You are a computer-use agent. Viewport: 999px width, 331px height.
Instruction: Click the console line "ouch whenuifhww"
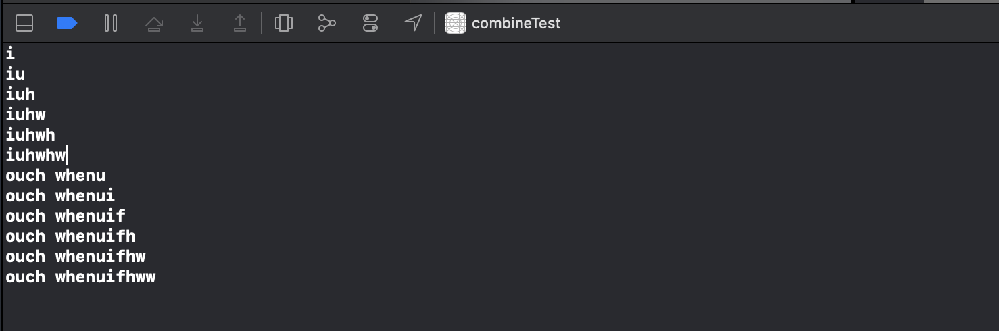(80, 277)
